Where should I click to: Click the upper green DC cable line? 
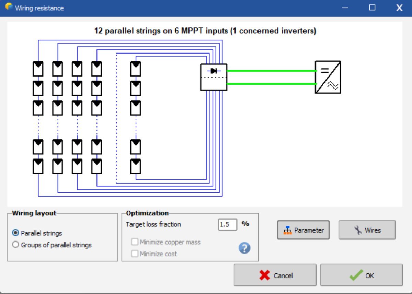click(x=271, y=71)
